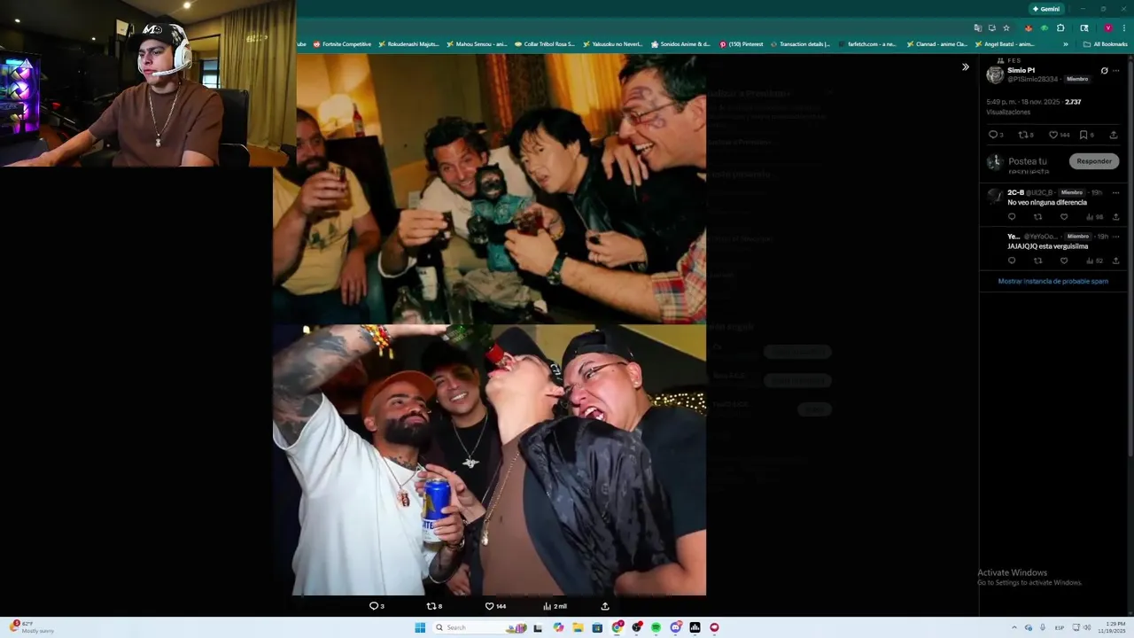This screenshot has height=638, width=1134.
Task: Click 'Mostrar instancia de probable spam' link
Action: coord(1052,281)
